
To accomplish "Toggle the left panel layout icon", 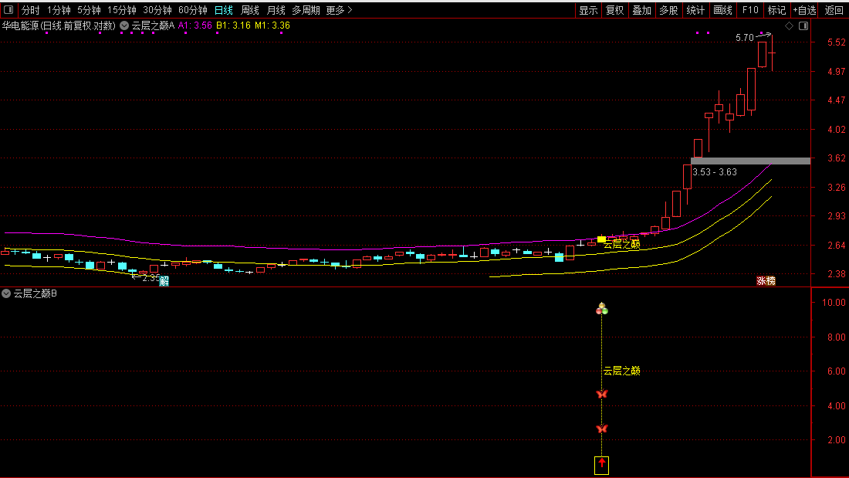I will point(8,10).
